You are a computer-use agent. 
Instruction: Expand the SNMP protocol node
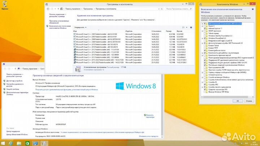[203, 31]
